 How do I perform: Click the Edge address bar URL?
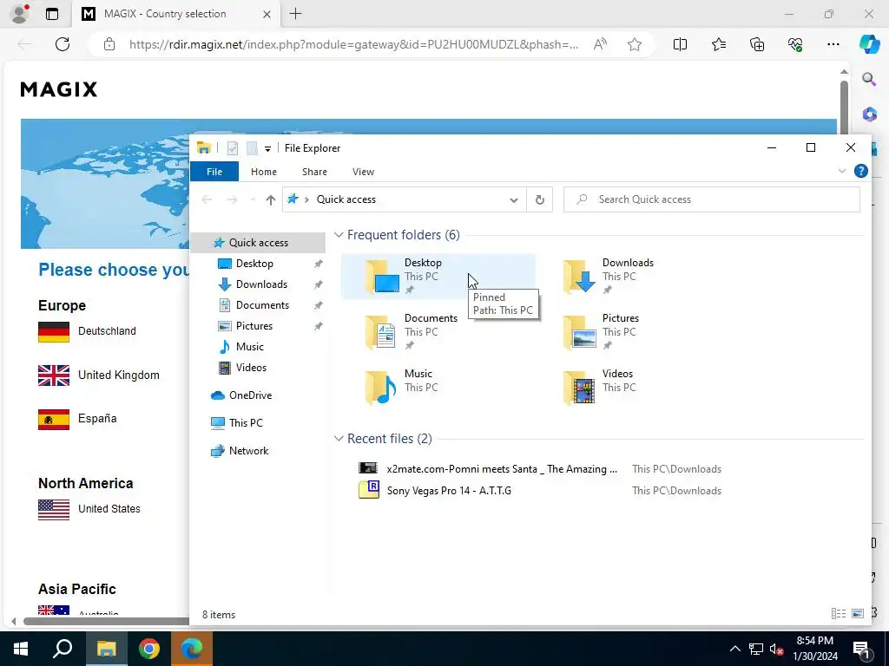354,44
